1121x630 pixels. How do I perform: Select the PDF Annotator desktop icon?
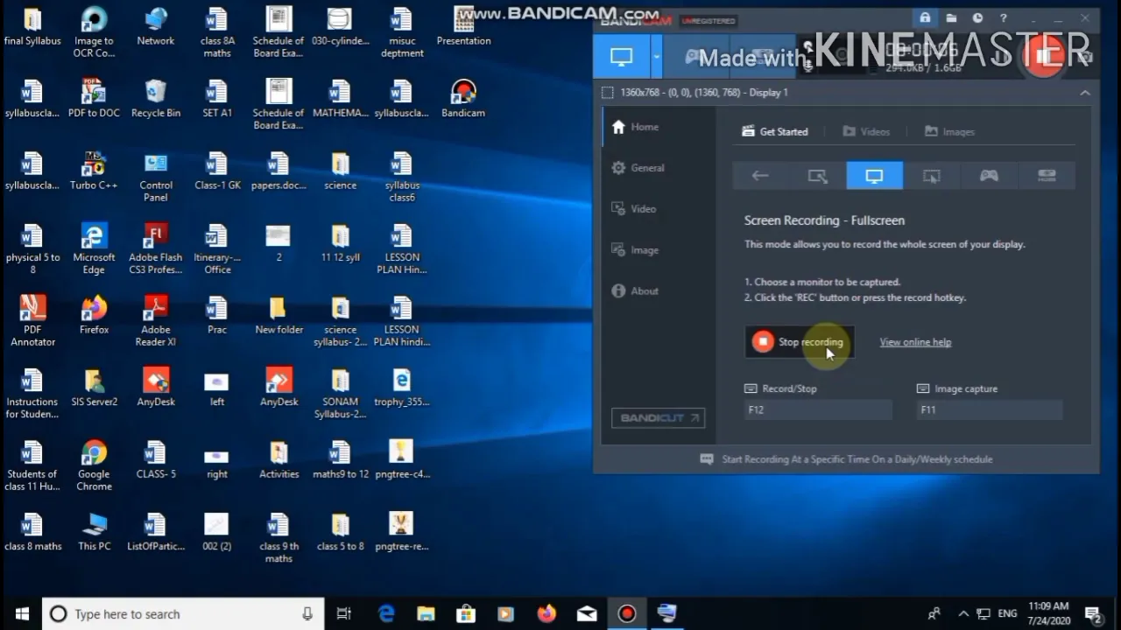click(x=32, y=320)
